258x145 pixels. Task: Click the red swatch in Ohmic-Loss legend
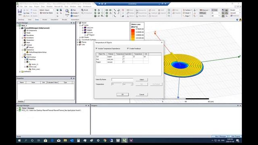pos(133,31)
